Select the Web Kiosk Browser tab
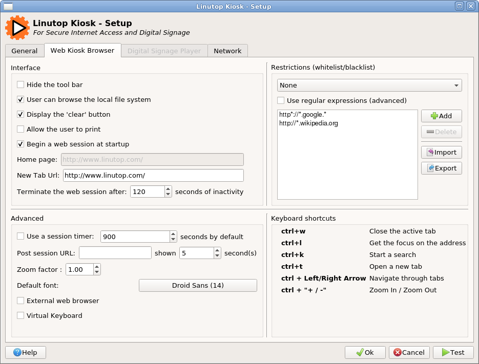This screenshot has height=364, width=479. click(x=82, y=50)
